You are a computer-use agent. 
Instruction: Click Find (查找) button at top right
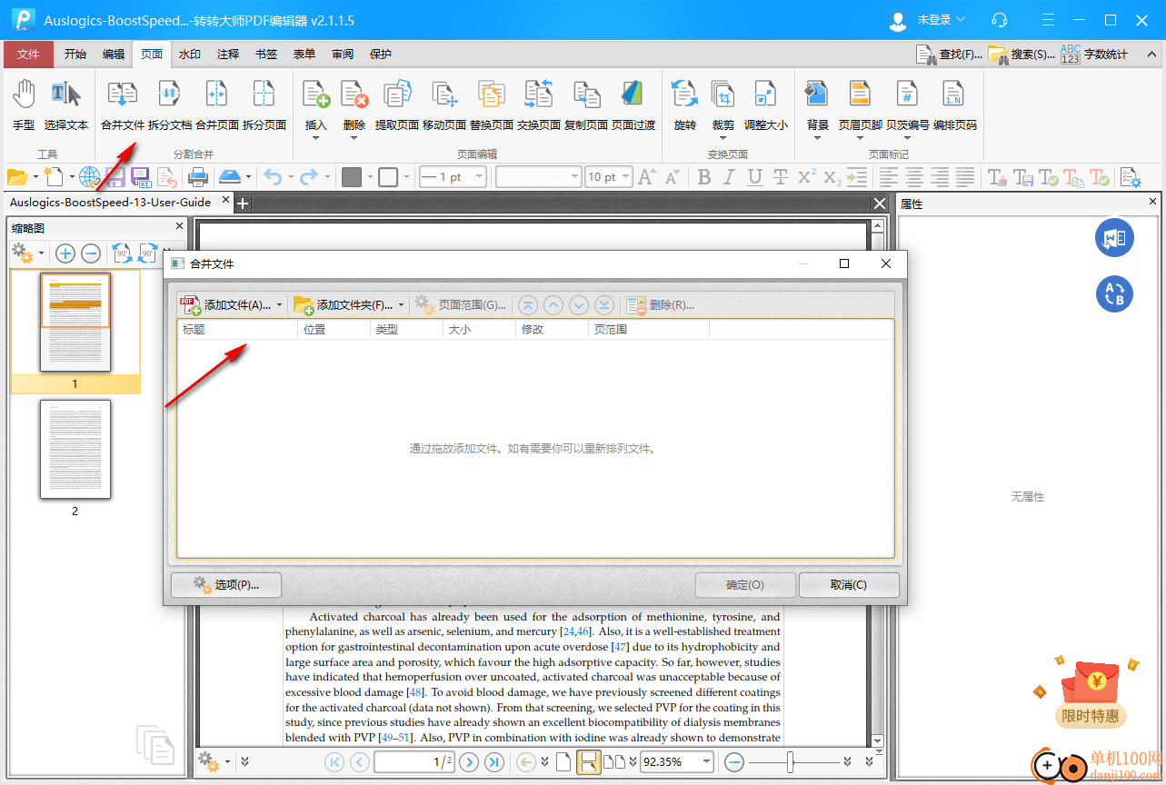coord(949,55)
